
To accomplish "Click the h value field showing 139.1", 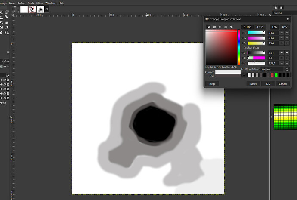I will tap(273, 63).
